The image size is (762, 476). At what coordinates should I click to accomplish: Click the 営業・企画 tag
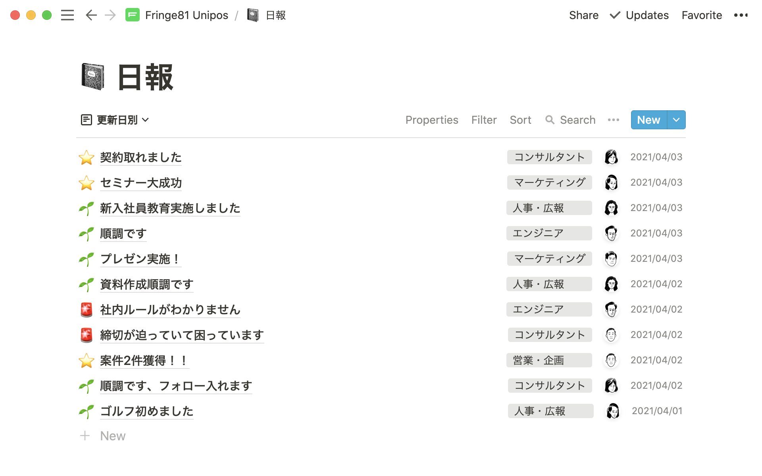(549, 360)
